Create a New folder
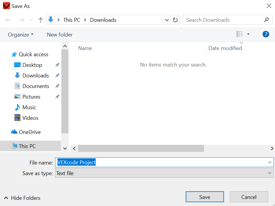Screen dimensions: 275x206 (60, 34)
